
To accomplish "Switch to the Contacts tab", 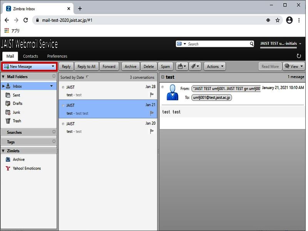I will pyautogui.click(x=30, y=56).
